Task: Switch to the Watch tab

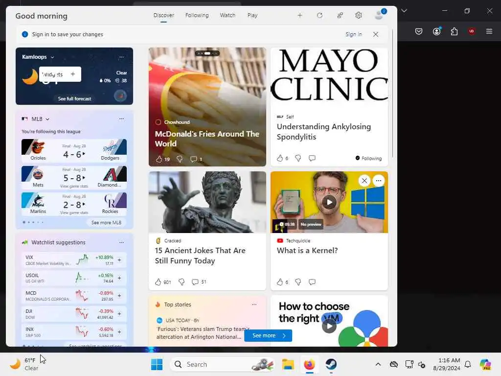Action: 228,15
